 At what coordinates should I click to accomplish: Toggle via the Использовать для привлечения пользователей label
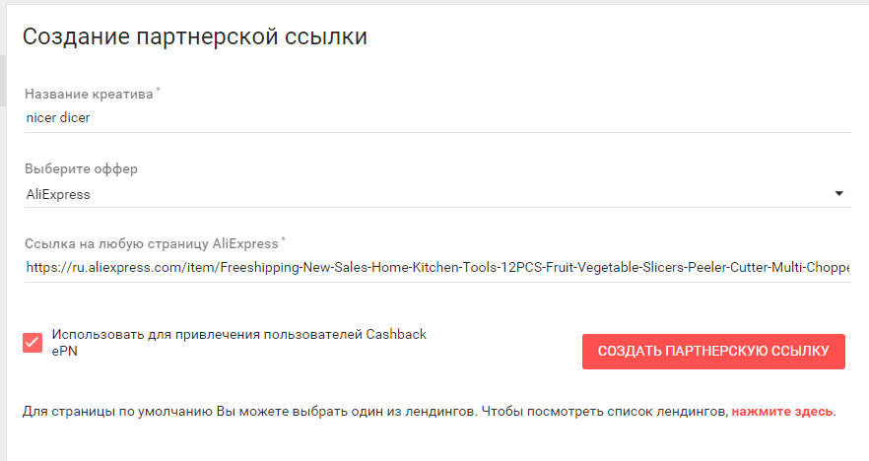click(238, 334)
